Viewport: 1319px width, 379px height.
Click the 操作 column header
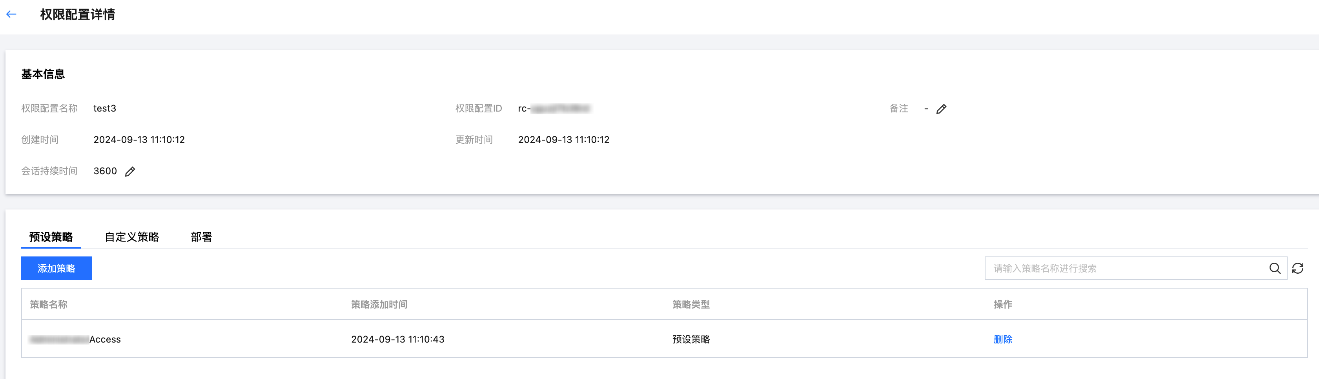pyautogui.click(x=1002, y=305)
